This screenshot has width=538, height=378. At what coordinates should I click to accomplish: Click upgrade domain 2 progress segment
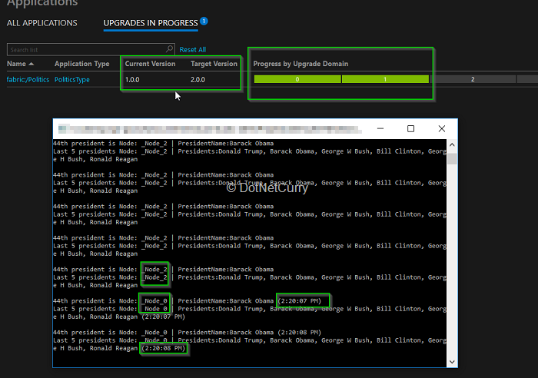tap(473, 79)
